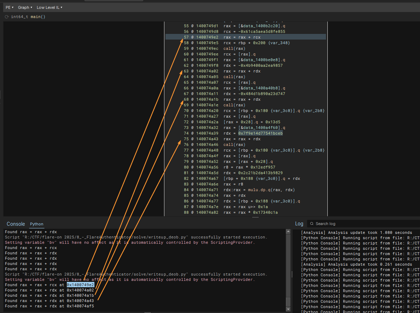Select the Console panel tab

pyautogui.click(x=16, y=224)
